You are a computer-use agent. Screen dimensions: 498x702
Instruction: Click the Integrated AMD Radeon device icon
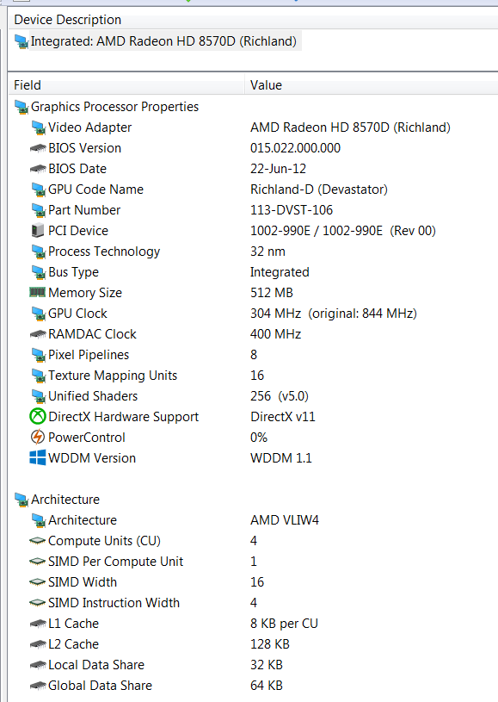(22, 41)
